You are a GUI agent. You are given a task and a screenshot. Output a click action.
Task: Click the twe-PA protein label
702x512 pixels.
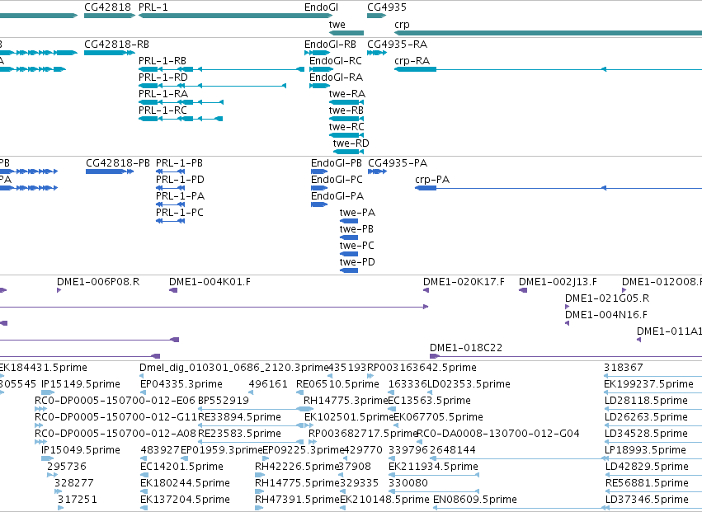(358, 213)
